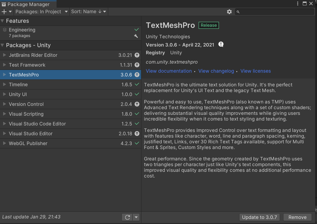Image resolution: width=317 pixels, height=224 pixels.
Task: Expand WebGL Publisher versions arrow
Action: coord(4,143)
